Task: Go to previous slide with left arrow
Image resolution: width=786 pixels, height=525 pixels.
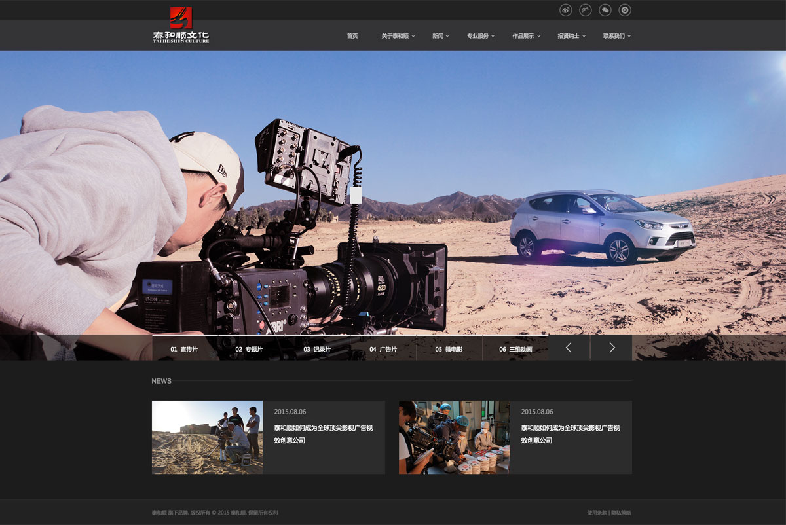Action: click(x=569, y=348)
